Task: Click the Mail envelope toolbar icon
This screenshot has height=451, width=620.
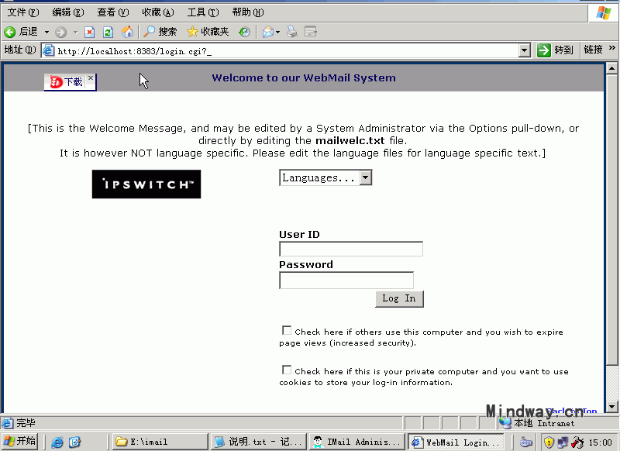Action: coord(268,32)
